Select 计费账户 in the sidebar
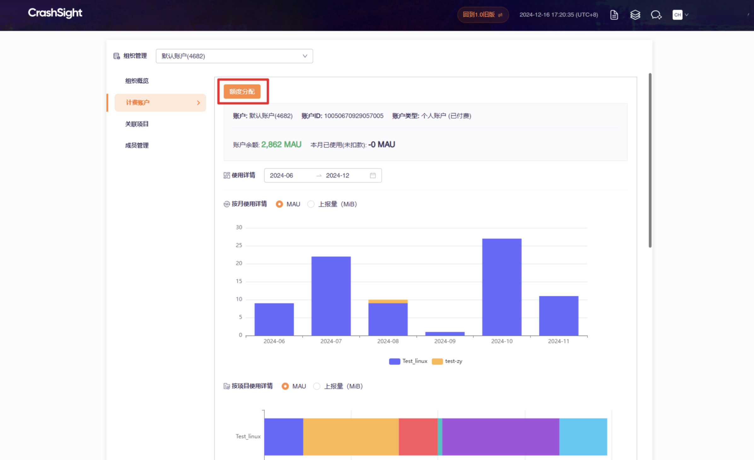The width and height of the screenshot is (754, 460). 160,103
